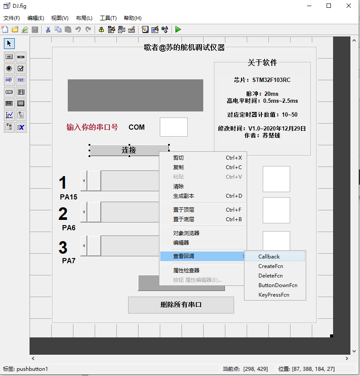Select the Pop-up Menu tool
360x376 pixels.
click(x=9, y=92)
